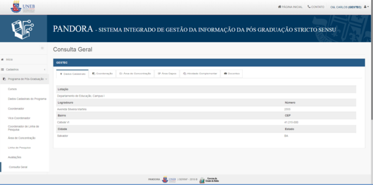Click the Estado value BA
This screenshot has width=373, height=185.
click(286, 136)
